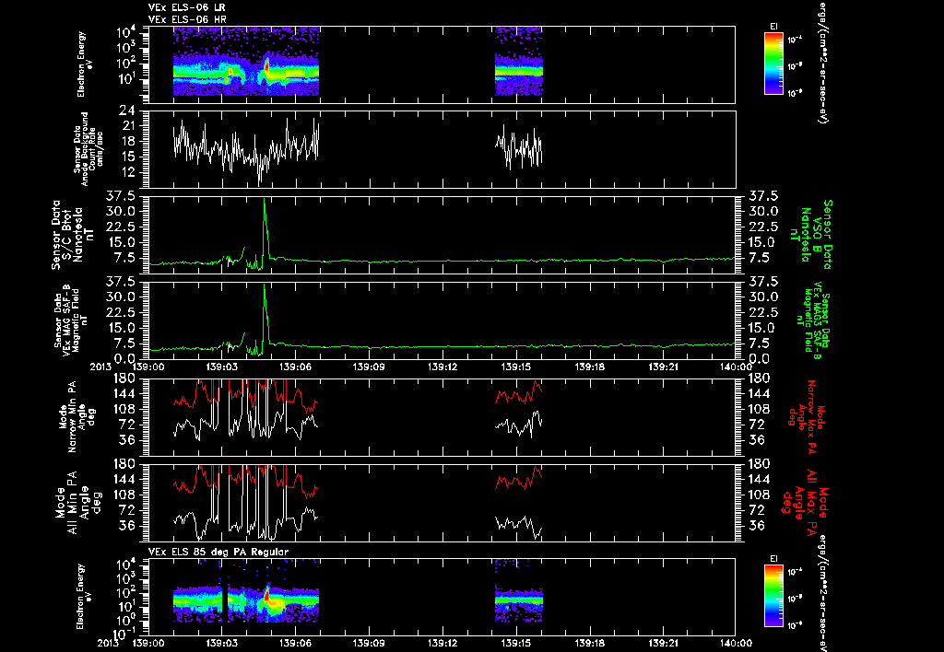Viewport: 944px width, 652px height.
Task: Click the top-right 'ergs/(cm**2-sr-sec-eV)' unit label
Action: [821, 62]
